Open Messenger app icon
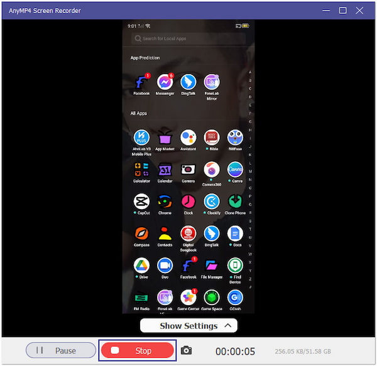This screenshot has height=366, width=377. point(165,82)
